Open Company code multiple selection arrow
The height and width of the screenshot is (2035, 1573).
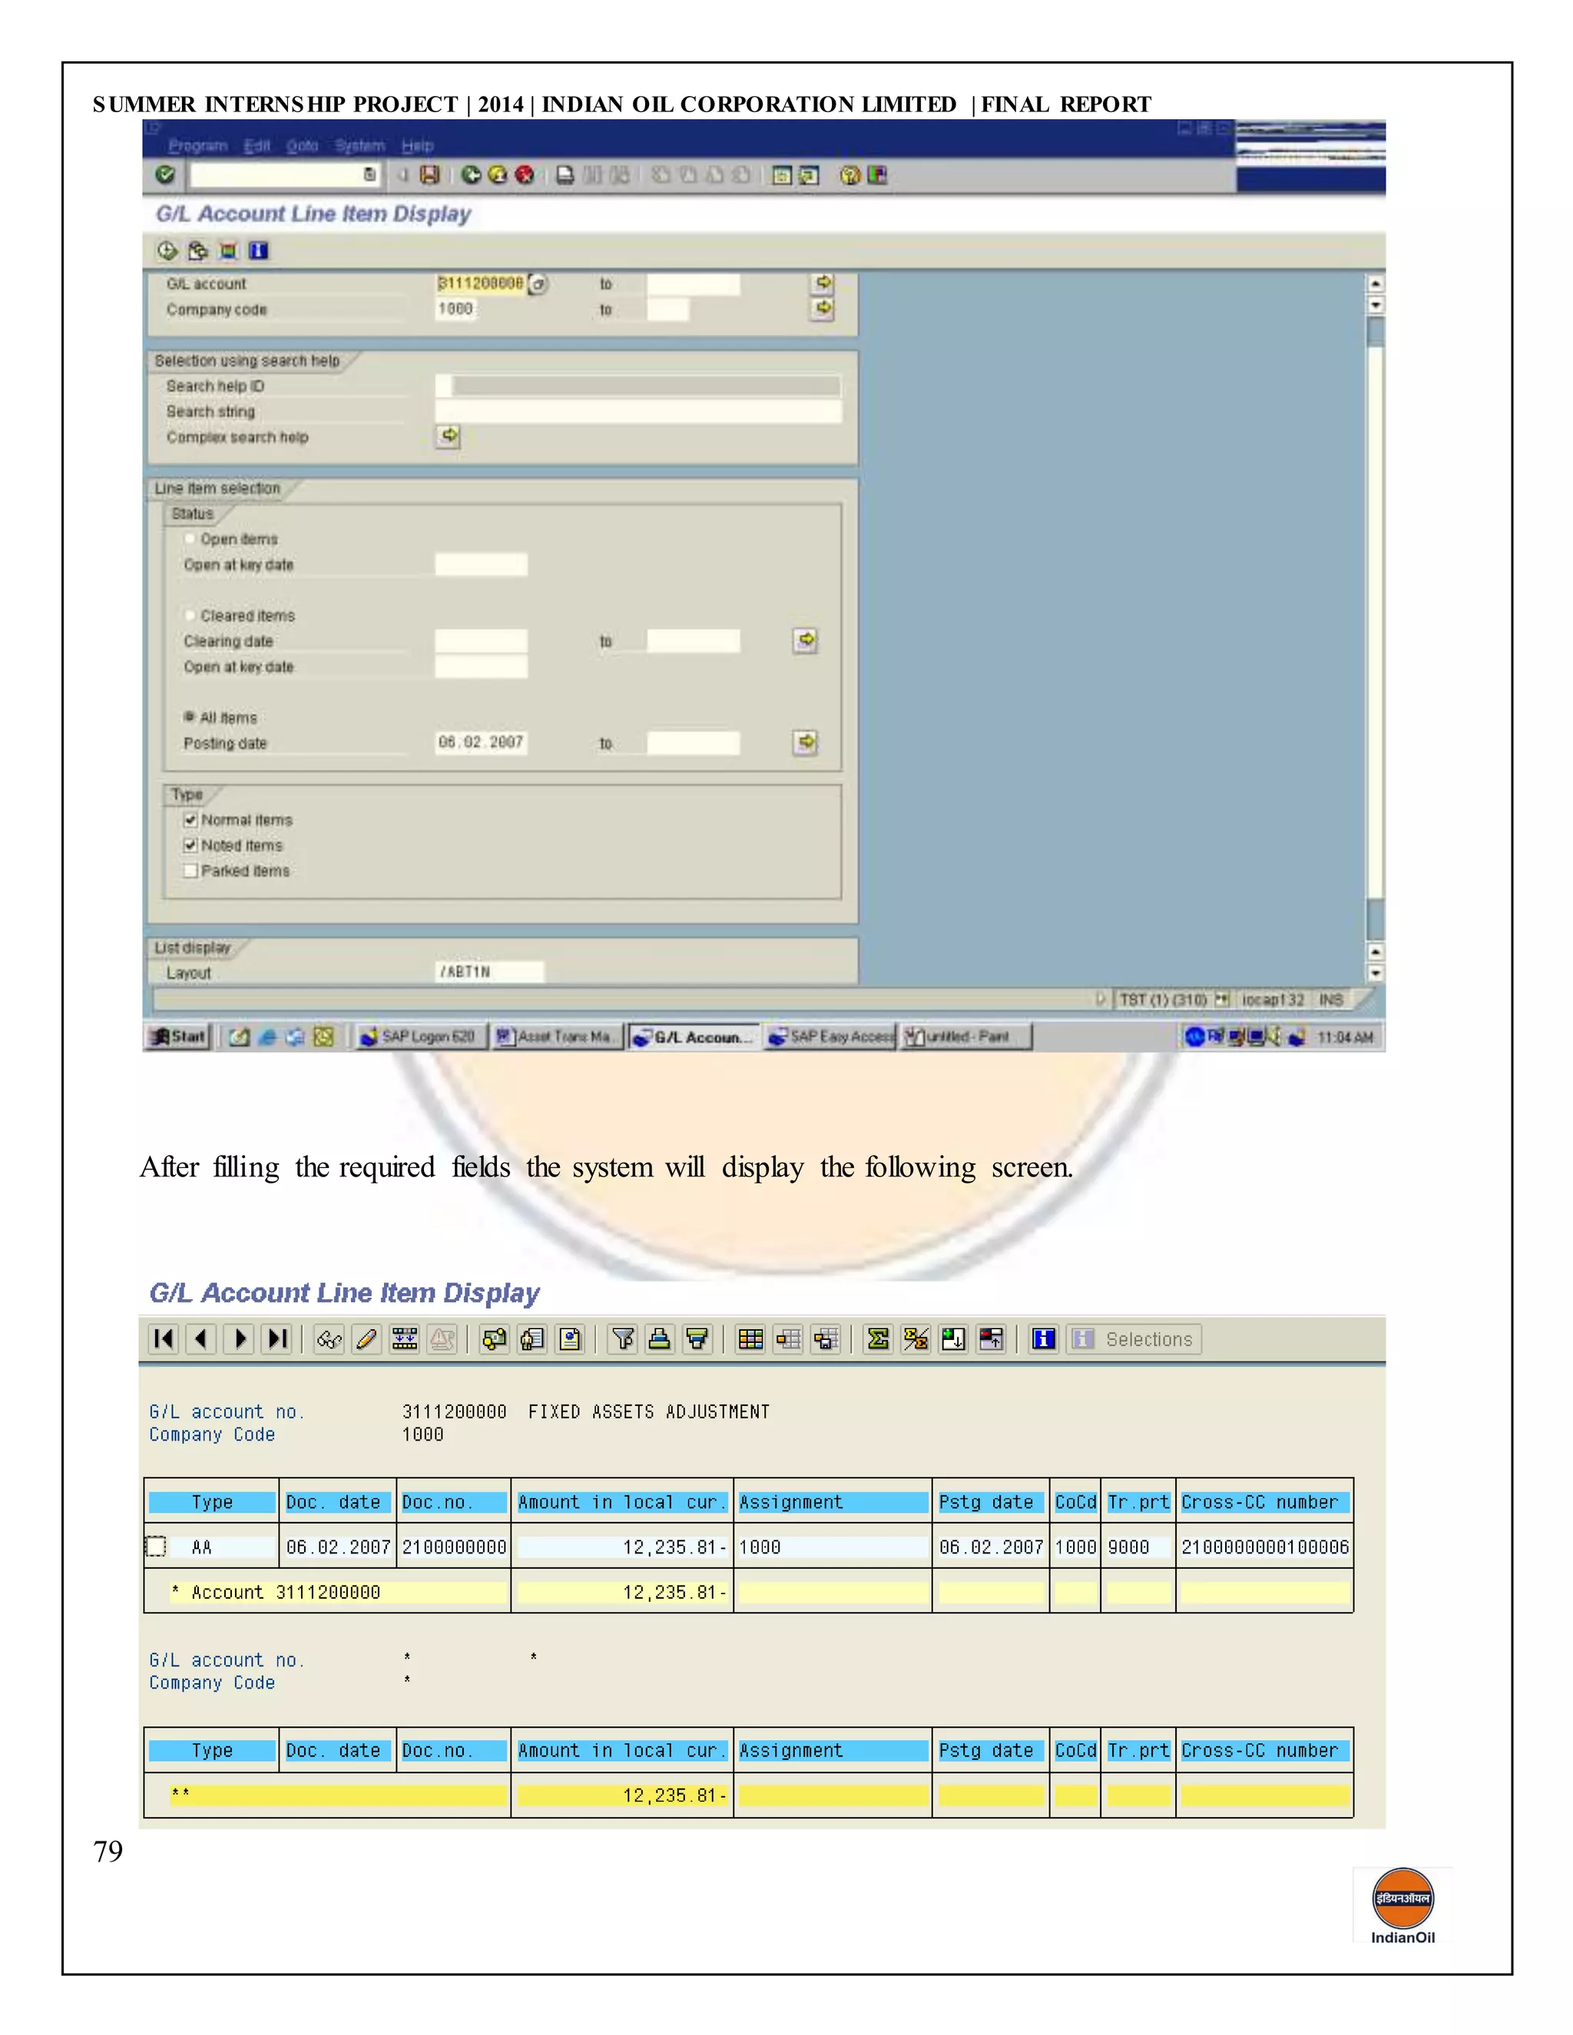tap(823, 309)
